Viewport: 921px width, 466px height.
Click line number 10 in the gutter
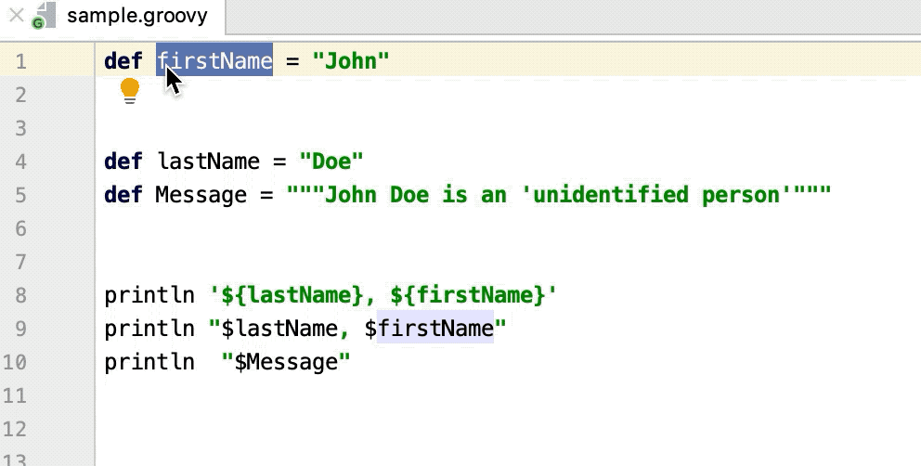[x=15, y=362]
